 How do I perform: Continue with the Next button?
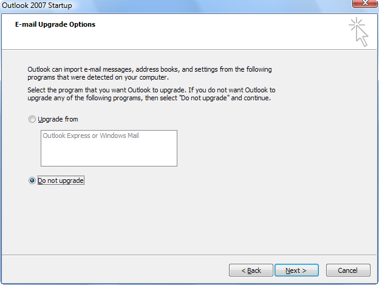pos(296,270)
